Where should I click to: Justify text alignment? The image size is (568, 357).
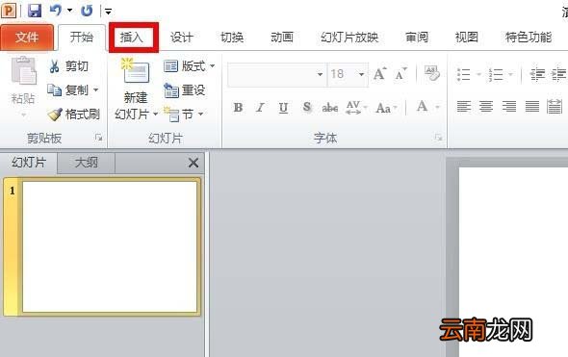(531, 107)
